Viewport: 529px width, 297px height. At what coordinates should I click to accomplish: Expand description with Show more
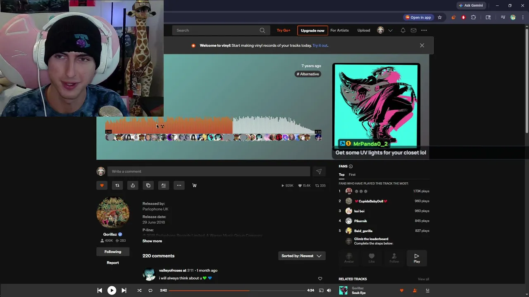152,241
